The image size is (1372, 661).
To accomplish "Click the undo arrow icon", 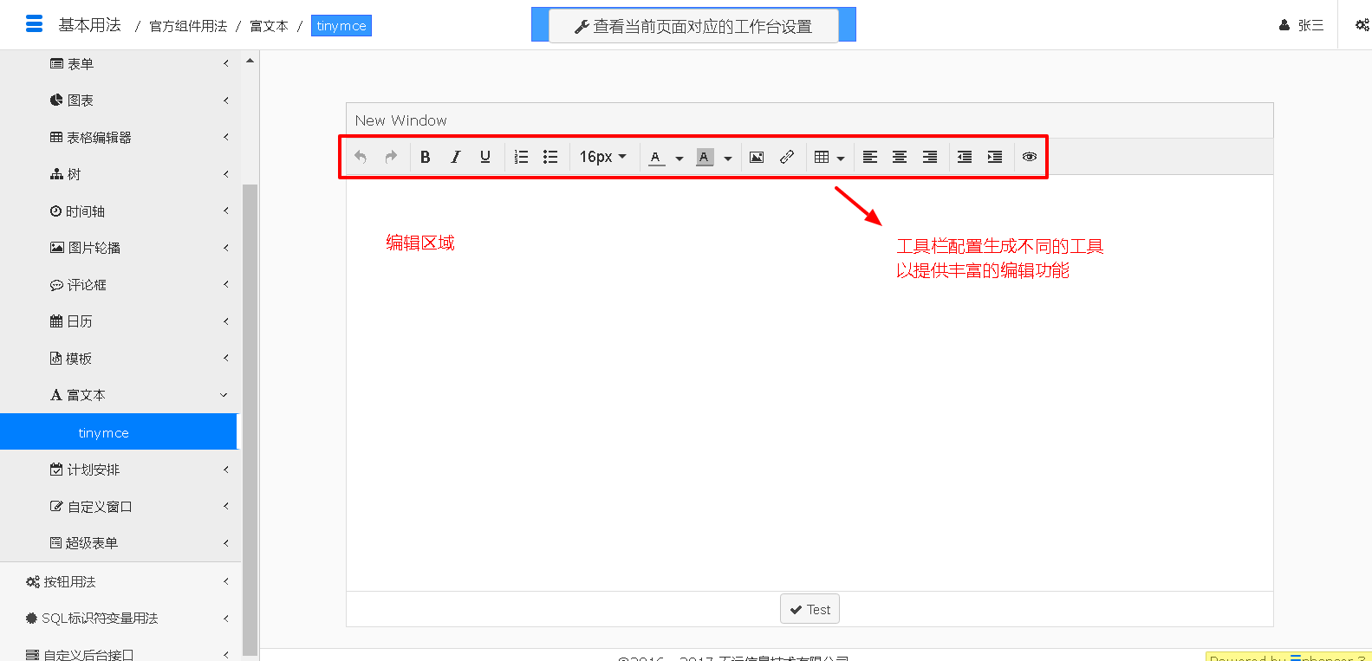I will pos(361,157).
